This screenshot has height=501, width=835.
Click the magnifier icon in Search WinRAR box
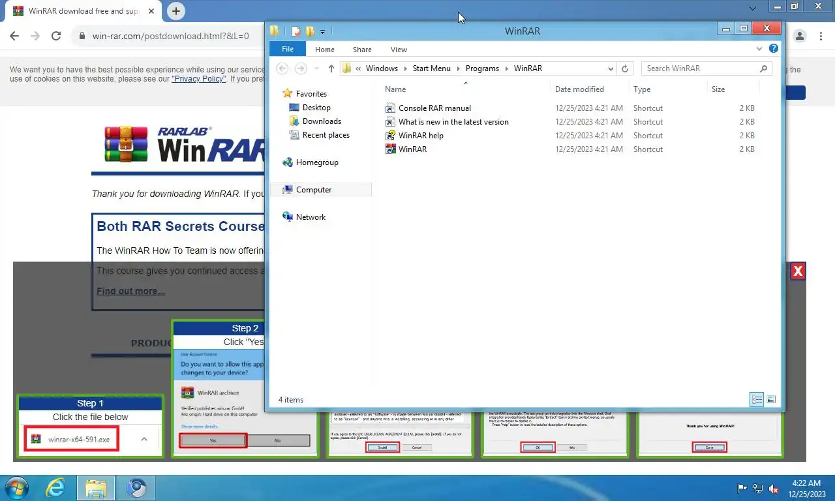click(764, 68)
